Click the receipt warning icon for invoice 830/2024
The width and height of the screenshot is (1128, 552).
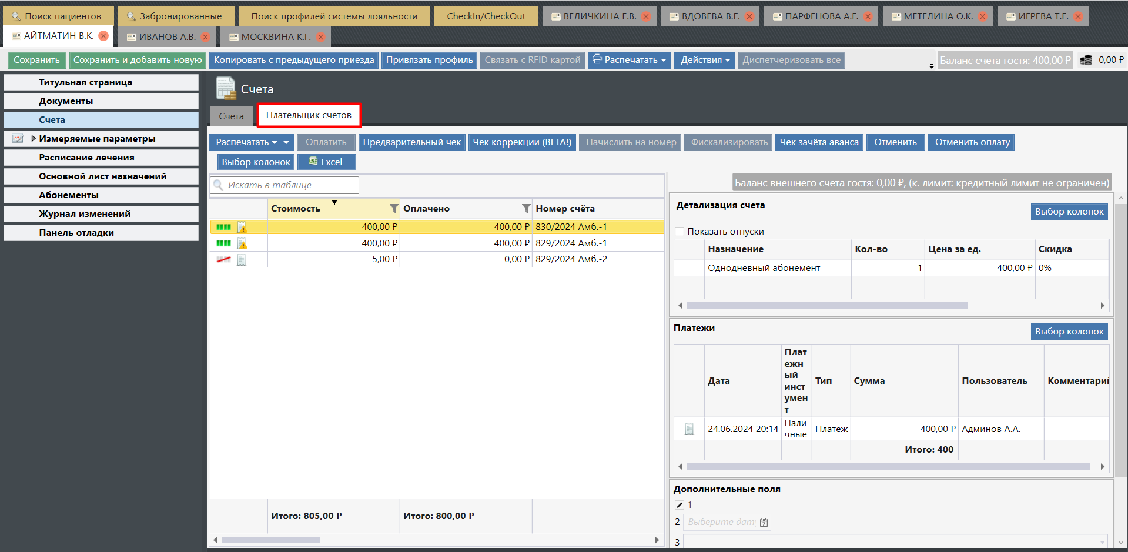tap(242, 227)
